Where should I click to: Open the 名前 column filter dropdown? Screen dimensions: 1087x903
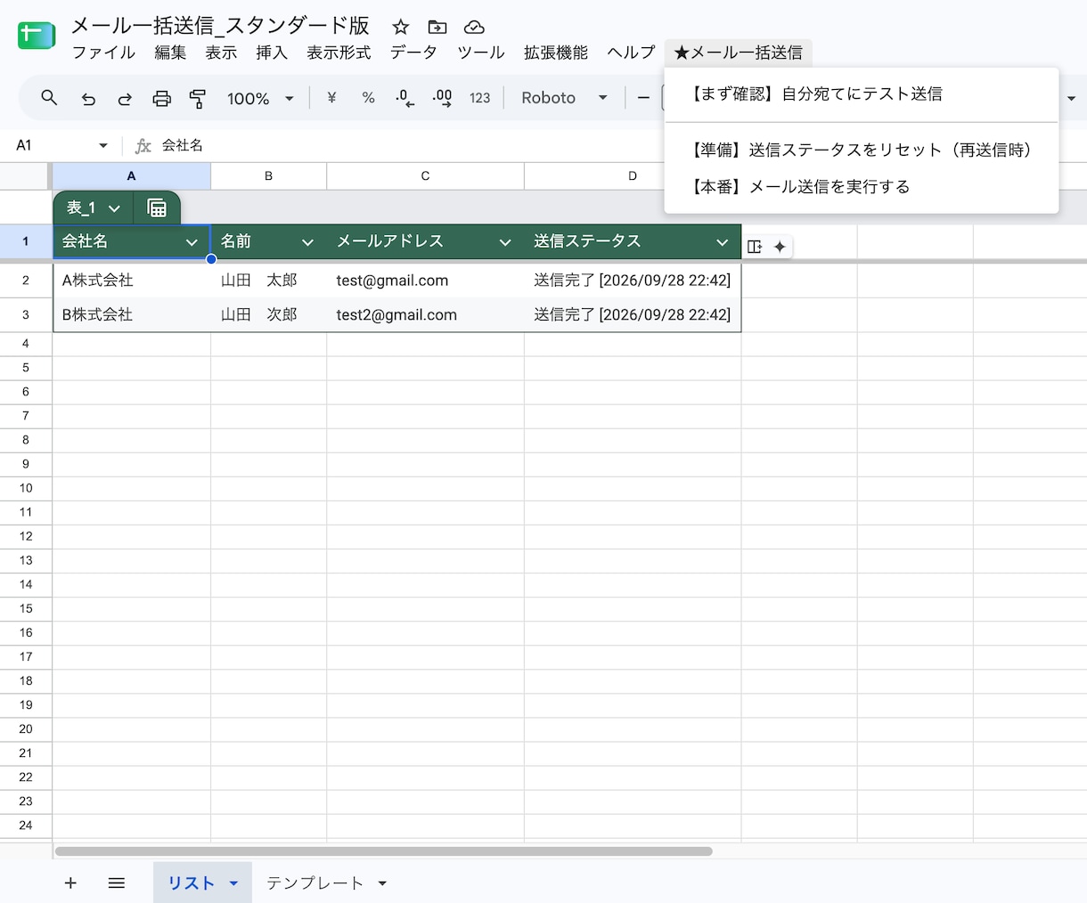pos(307,242)
